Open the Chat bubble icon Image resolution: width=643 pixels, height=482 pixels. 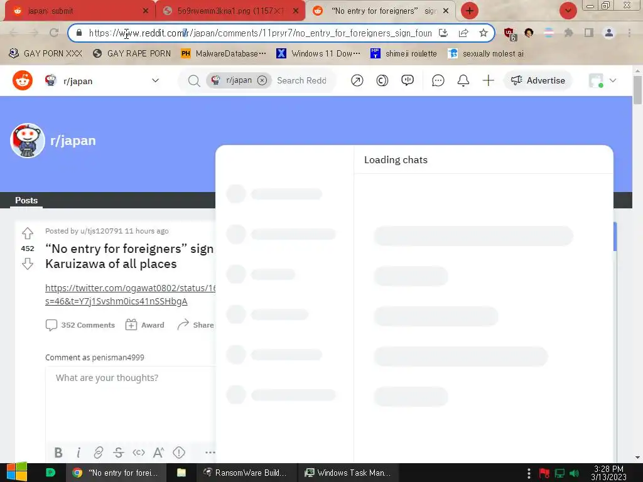tap(438, 80)
